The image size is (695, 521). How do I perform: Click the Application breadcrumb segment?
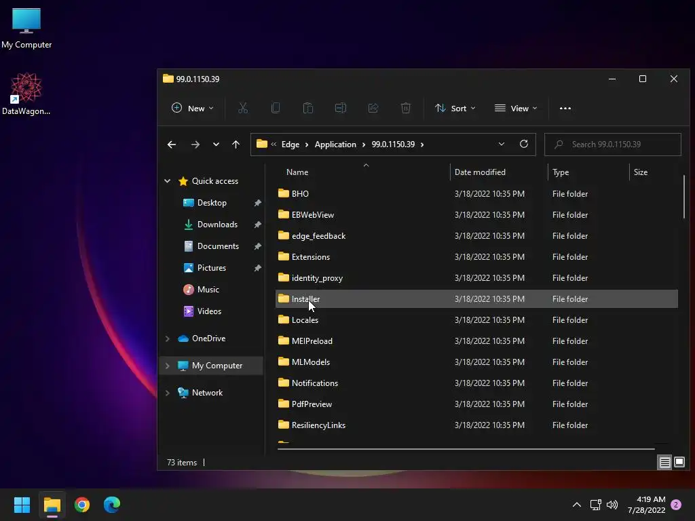(335, 144)
